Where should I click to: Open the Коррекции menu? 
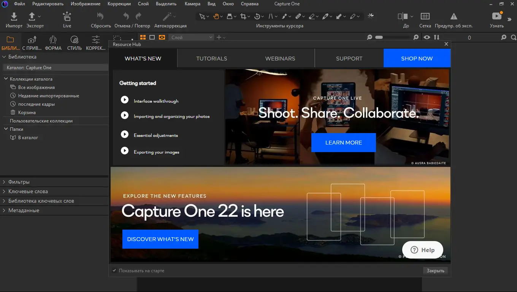[119, 4]
